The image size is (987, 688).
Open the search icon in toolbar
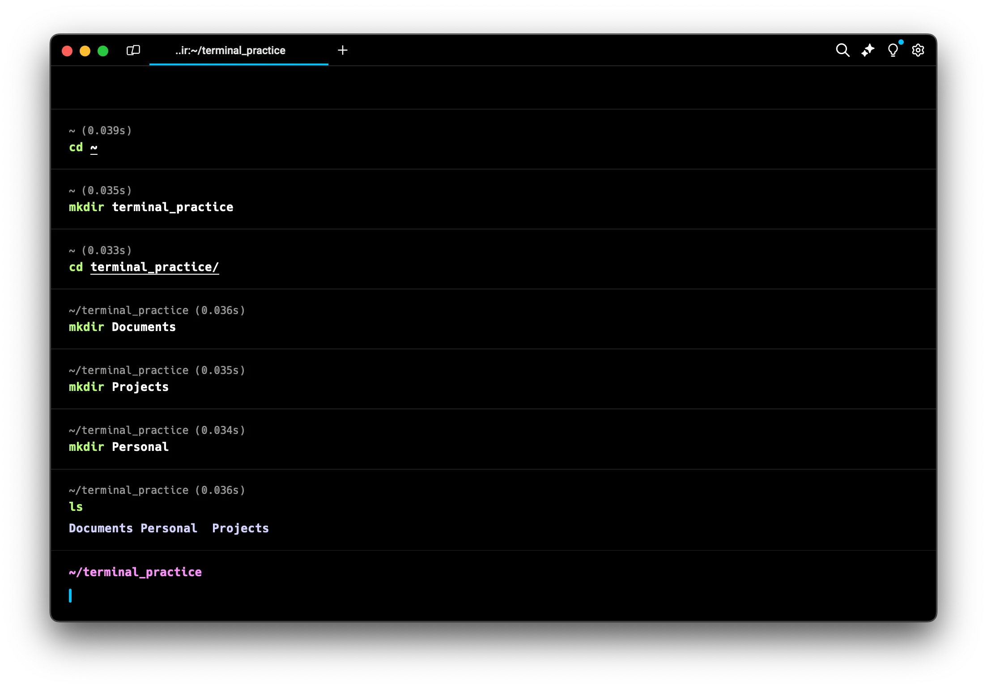coord(842,50)
